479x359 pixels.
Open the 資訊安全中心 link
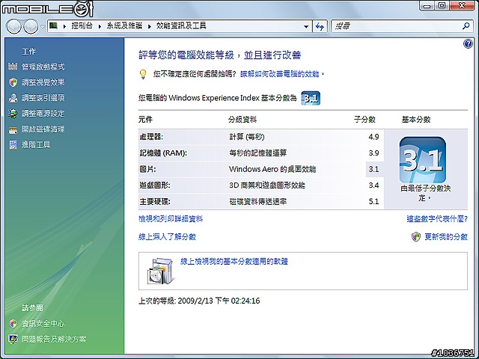pyautogui.click(x=43, y=323)
